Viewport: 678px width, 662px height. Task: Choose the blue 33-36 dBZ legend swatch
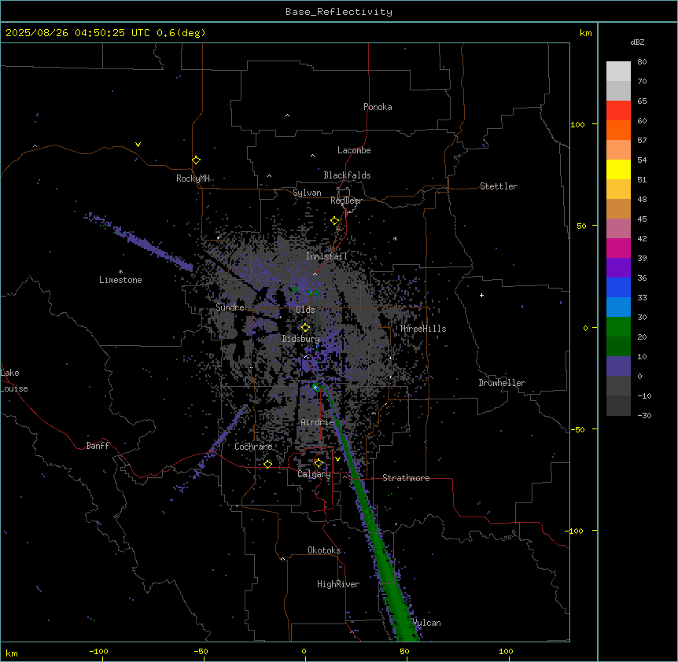(618, 287)
